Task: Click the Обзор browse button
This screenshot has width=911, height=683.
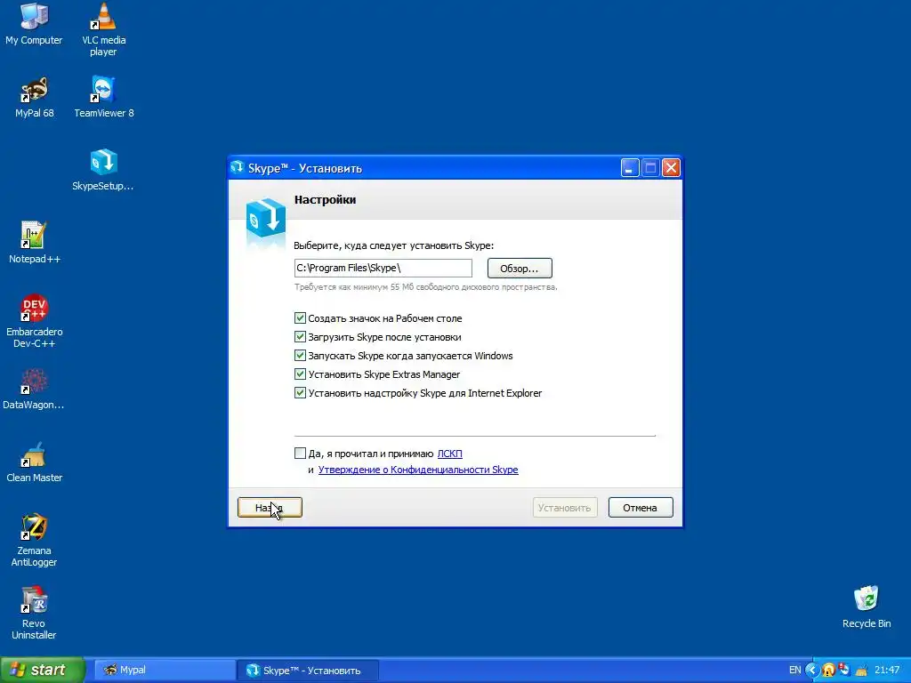Action: pos(520,269)
